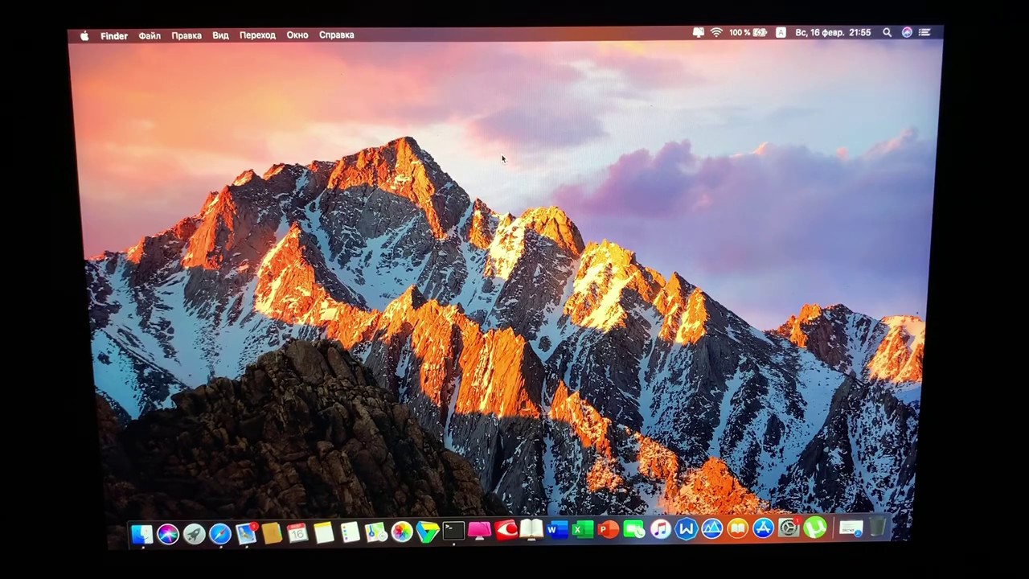Open iBooks orange book icon
This screenshot has width=1029, height=579.
click(x=737, y=529)
